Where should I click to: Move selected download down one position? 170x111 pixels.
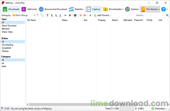coord(56,15)
